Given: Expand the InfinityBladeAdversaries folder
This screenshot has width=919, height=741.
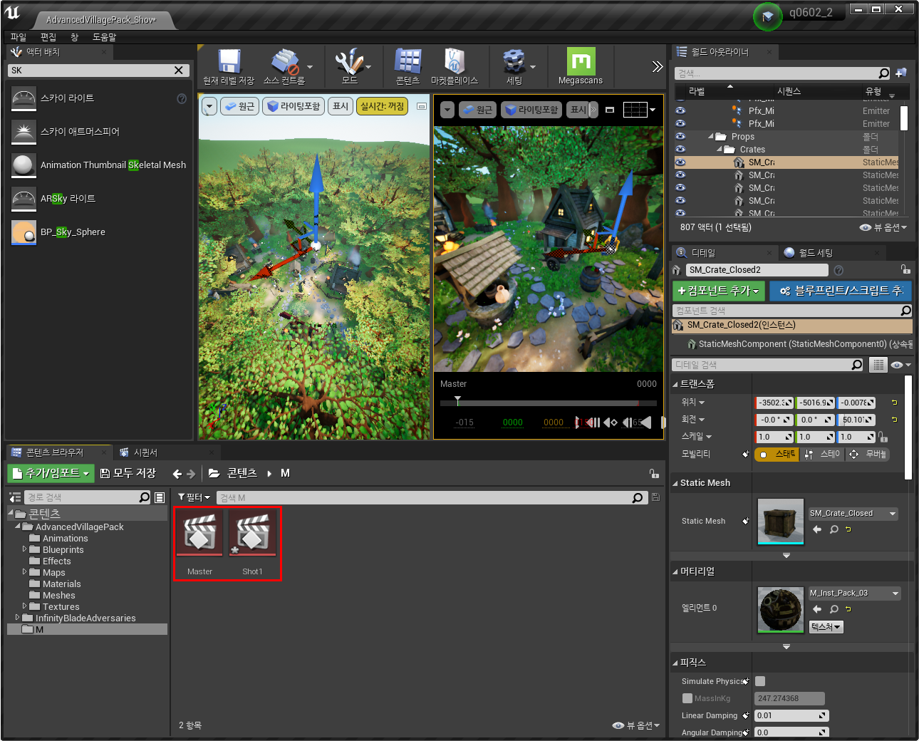Looking at the screenshot, I should pyautogui.click(x=18, y=618).
